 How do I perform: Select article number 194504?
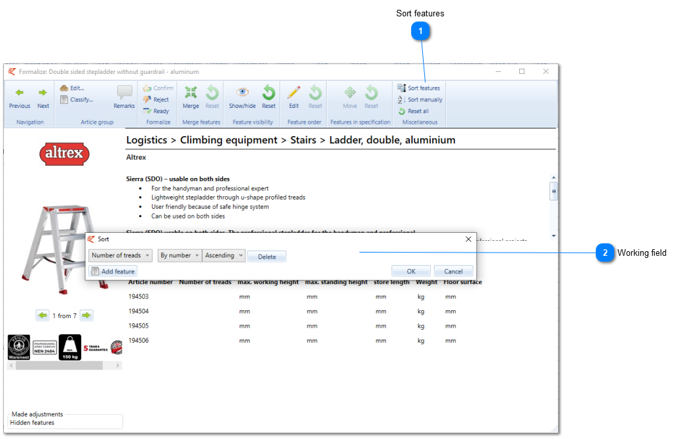138,311
